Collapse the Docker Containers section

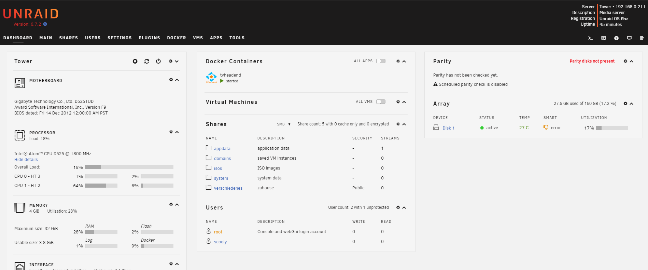point(404,62)
